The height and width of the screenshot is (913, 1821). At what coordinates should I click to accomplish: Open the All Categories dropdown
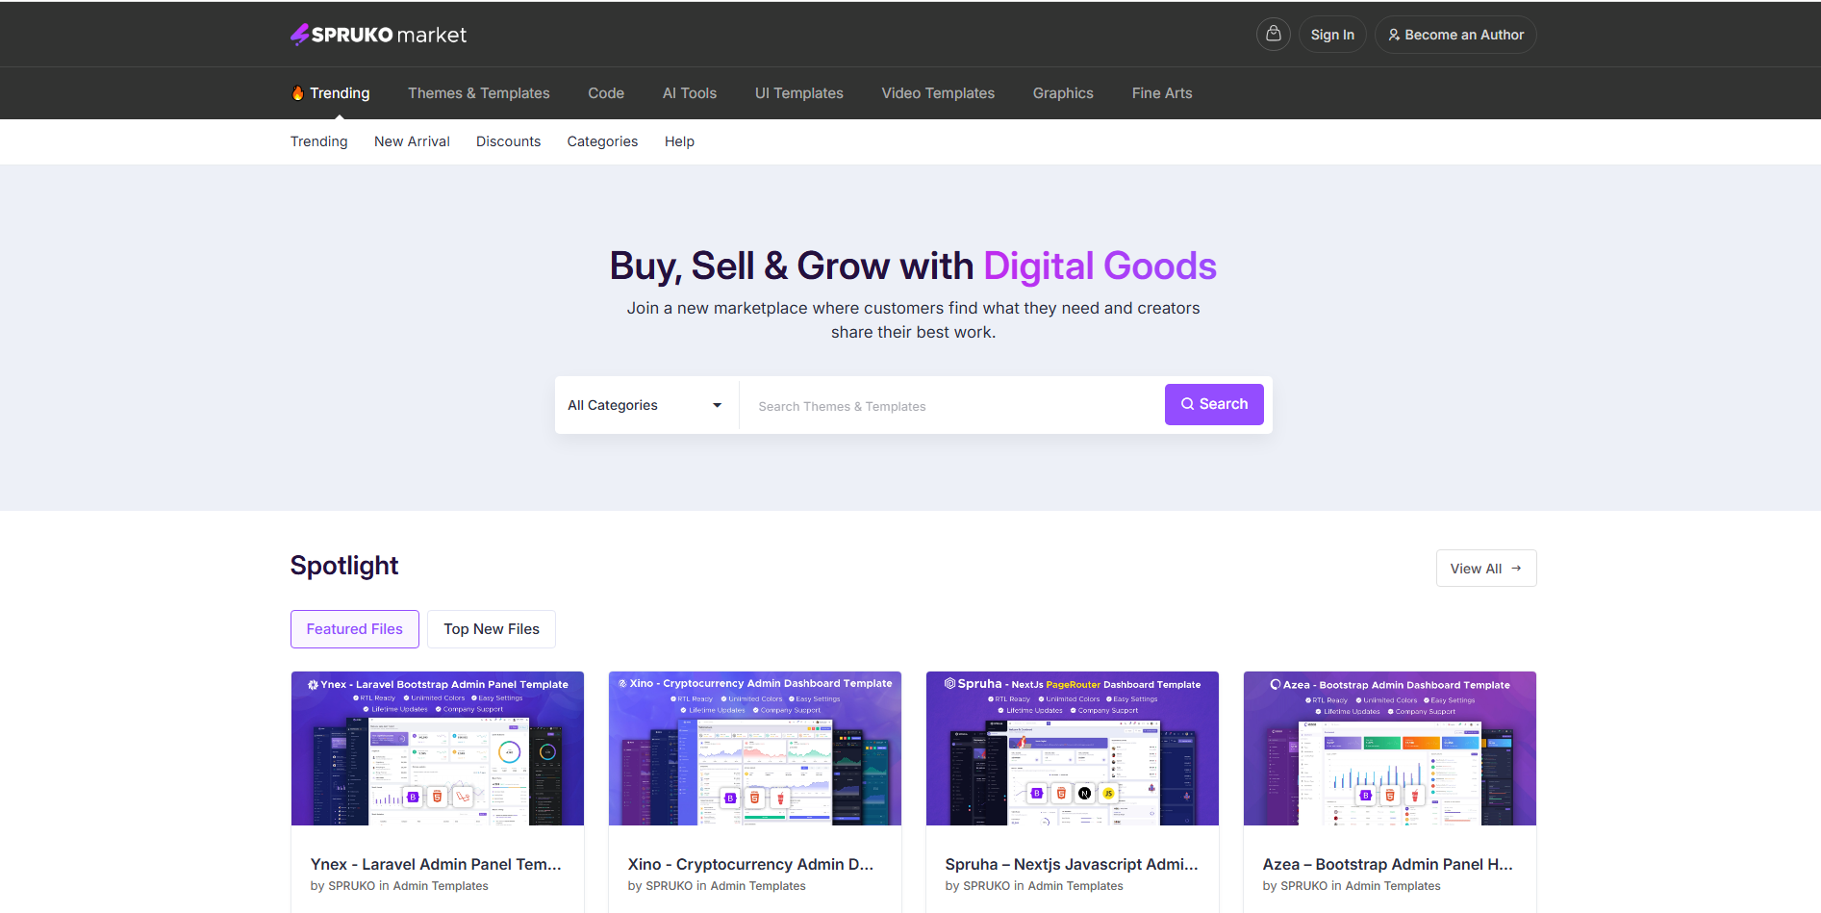(645, 404)
